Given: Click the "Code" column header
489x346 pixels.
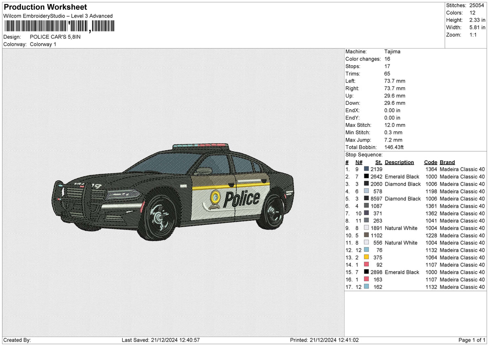Looking at the screenshot, I should 431,162.
